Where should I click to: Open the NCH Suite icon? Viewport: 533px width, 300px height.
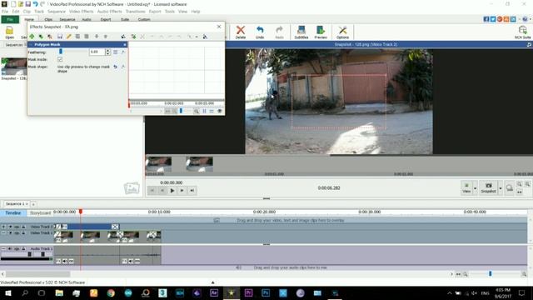tap(523, 32)
